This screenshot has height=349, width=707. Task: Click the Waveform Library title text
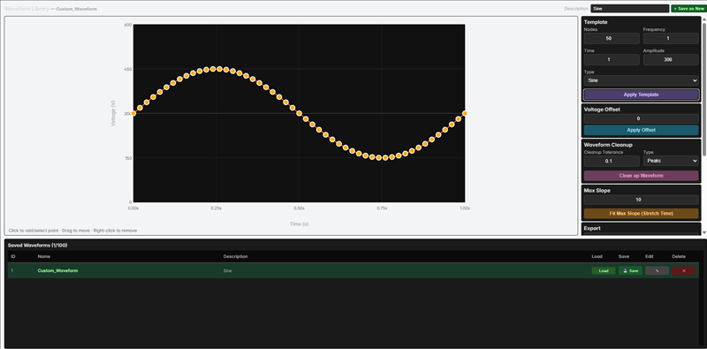tap(27, 9)
